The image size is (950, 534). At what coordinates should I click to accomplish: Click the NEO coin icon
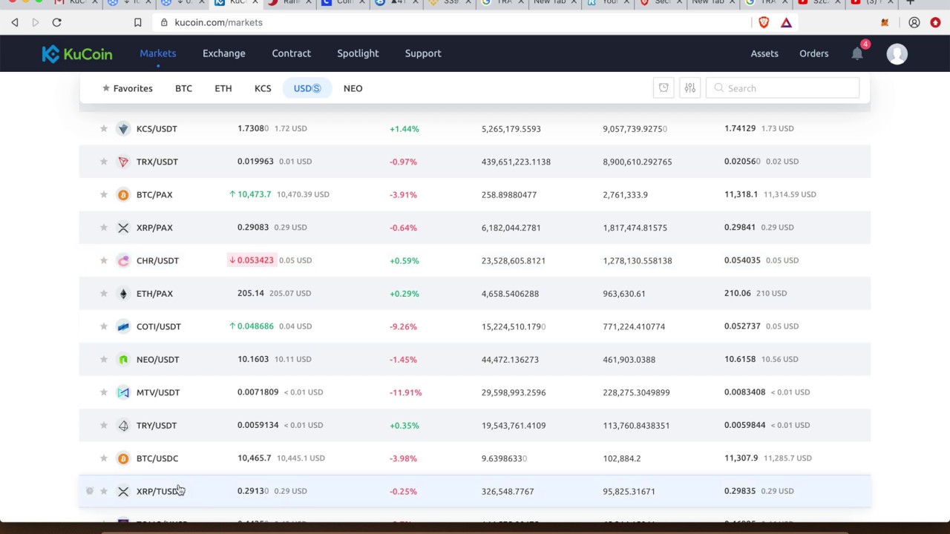point(123,359)
